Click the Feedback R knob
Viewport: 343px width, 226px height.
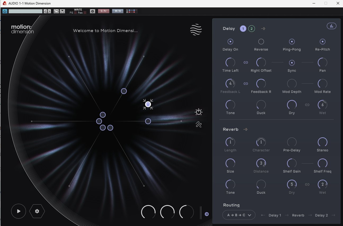pyautogui.click(x=261, y=84)
